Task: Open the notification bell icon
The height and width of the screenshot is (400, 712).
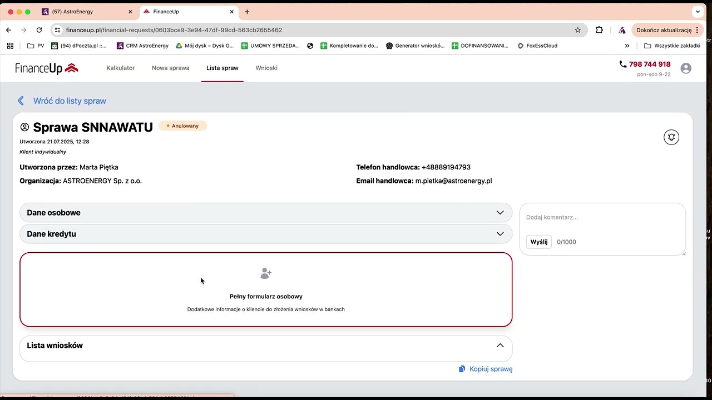Action: tap(671, 137)
